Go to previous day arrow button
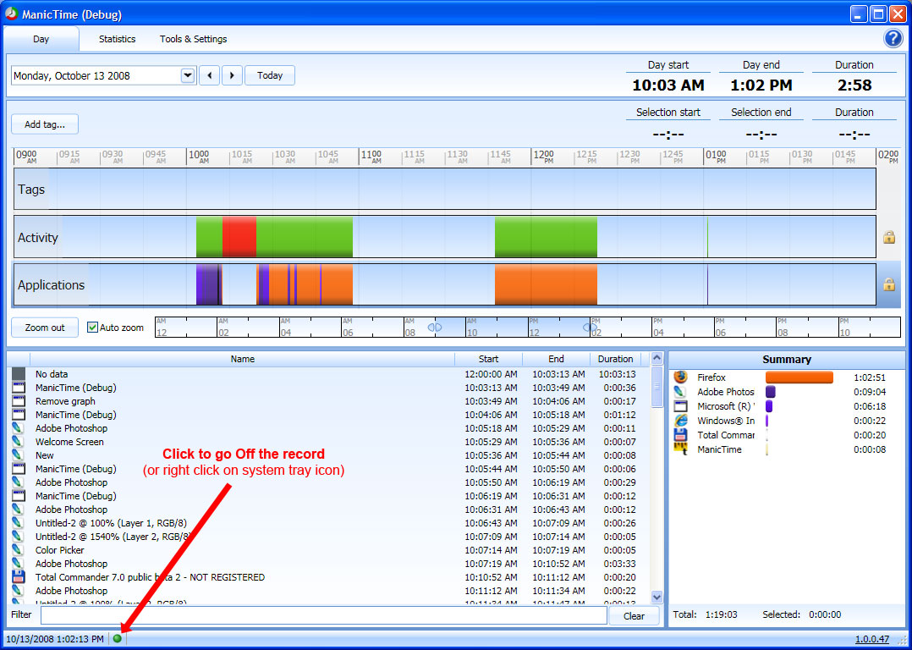This screenshot has height=650, width=912. tap(210, 75)
